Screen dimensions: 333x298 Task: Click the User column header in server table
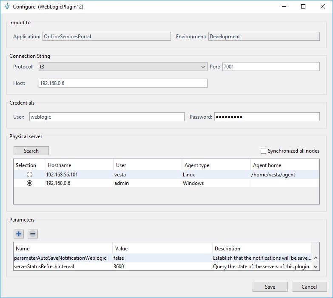click(148, 165)
